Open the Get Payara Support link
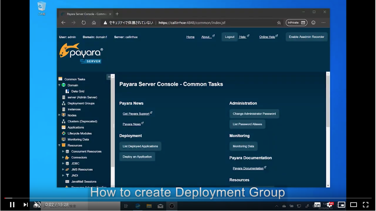This screenshot has height=211, width=376. coord(136,114)
